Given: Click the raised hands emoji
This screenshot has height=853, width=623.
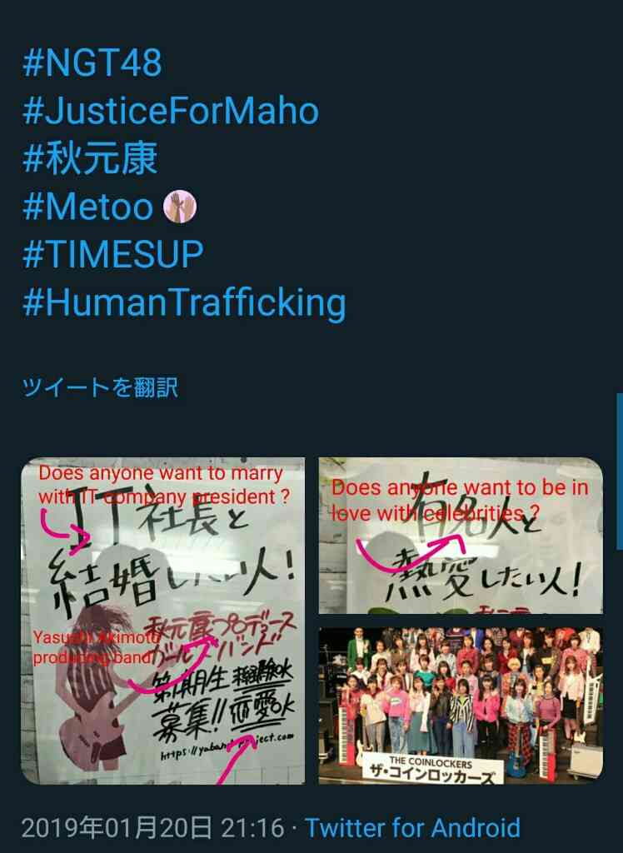Looking at the screenshot, I should click(x=180, y=207).
